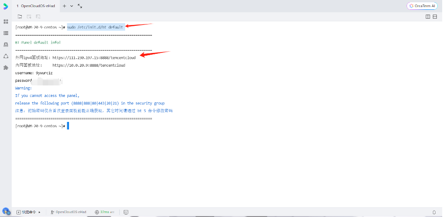This screenshot has width=448, height=218.
Task: Open the user avatar at bottom left
Action: (x=6, y=211)
